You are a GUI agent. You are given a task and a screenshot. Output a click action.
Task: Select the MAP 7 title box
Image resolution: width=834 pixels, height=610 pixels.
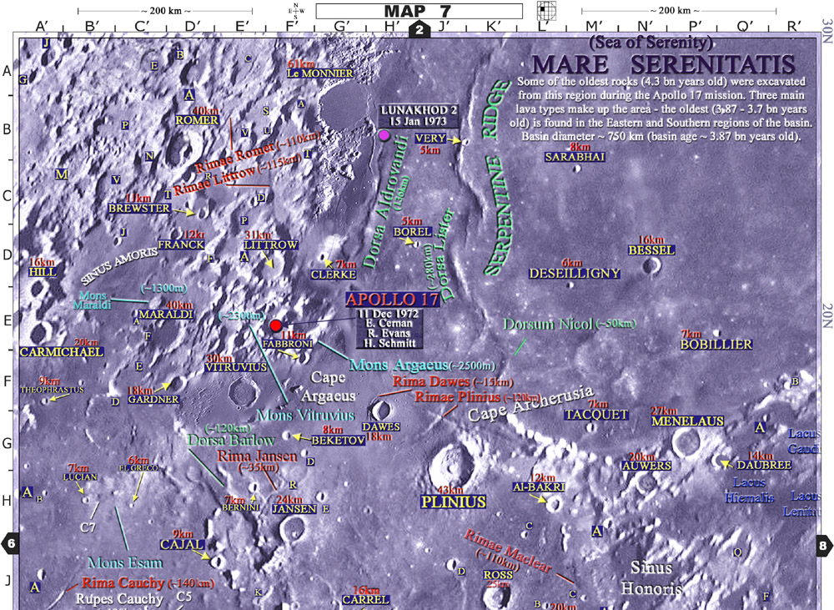[x=419, y=11]
